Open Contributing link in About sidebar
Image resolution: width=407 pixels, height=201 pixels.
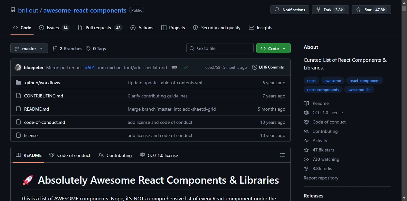tap(321, 131)
